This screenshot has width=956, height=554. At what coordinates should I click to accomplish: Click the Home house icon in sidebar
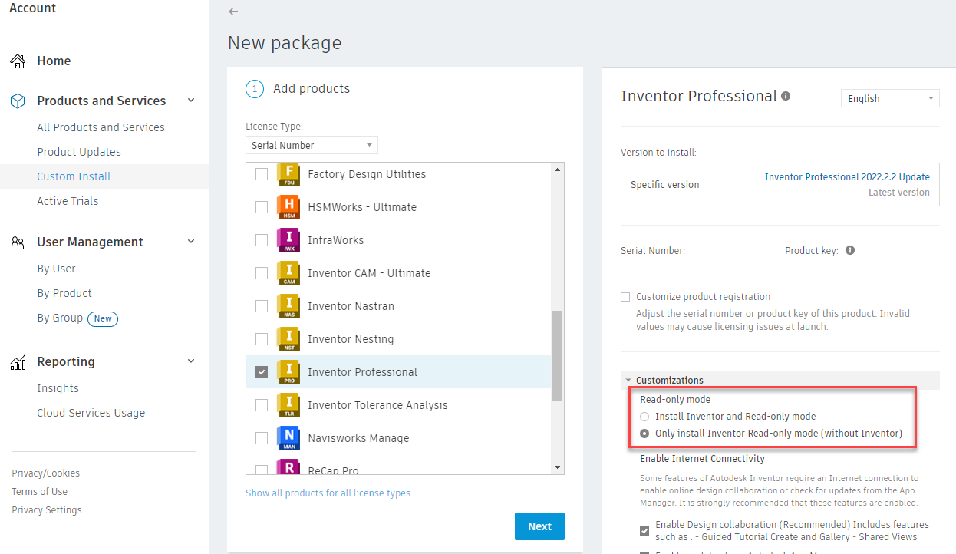(18, 61)
